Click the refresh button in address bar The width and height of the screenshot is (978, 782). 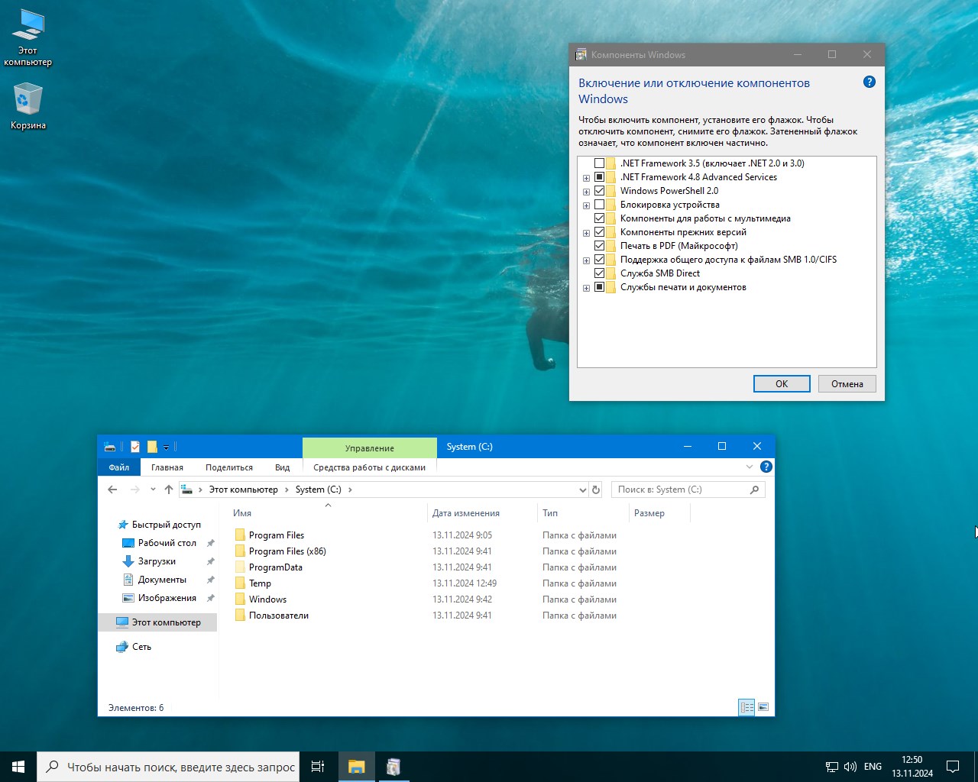tap(596, 490)
